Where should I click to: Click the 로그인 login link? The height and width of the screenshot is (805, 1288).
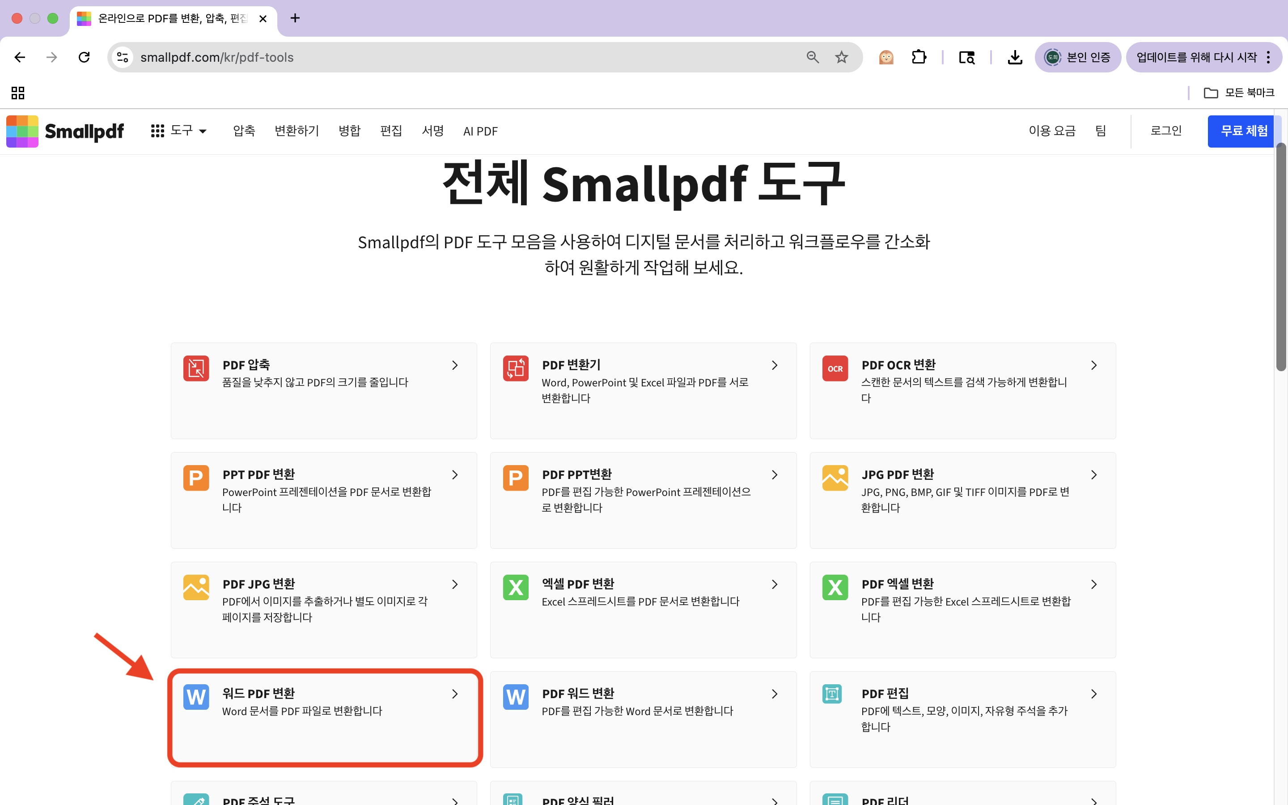pyautogui.click(x=1165, y=131)
